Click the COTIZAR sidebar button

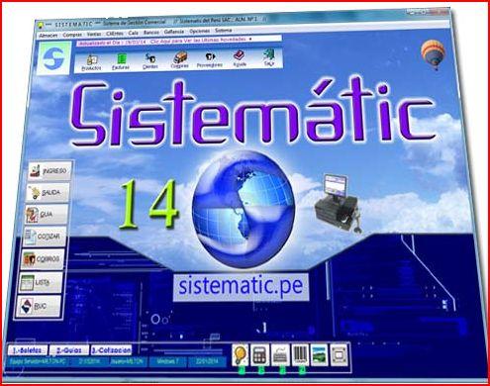pos(45,237)
